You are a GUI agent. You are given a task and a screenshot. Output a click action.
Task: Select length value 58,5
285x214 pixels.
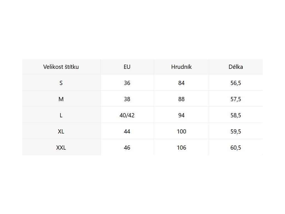235,115
